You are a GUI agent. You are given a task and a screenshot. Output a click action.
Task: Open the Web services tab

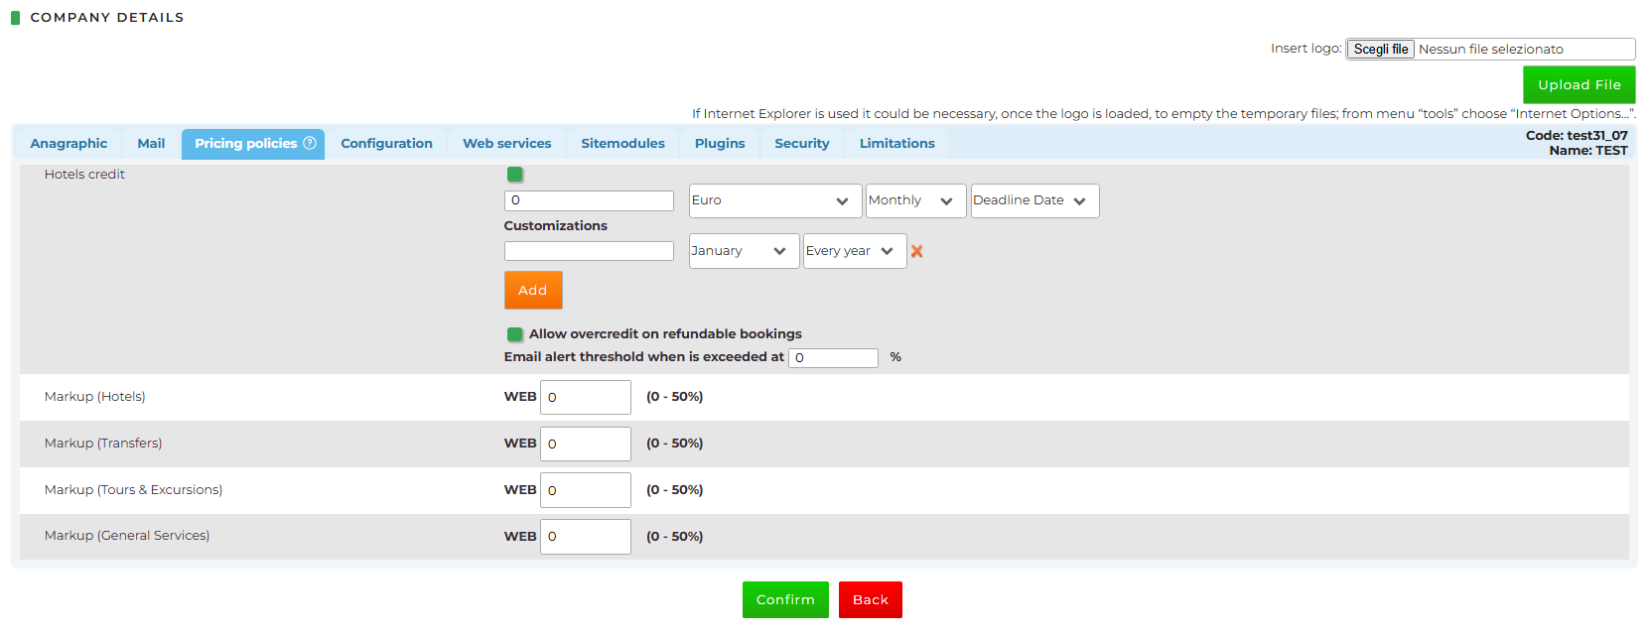pos(506,144)
